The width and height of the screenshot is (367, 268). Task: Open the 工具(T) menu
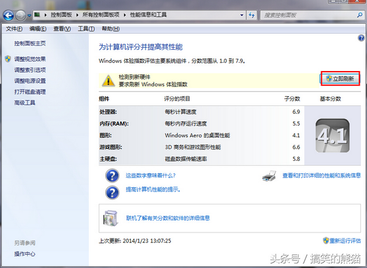pyautogui.click(x=86, y=29)
